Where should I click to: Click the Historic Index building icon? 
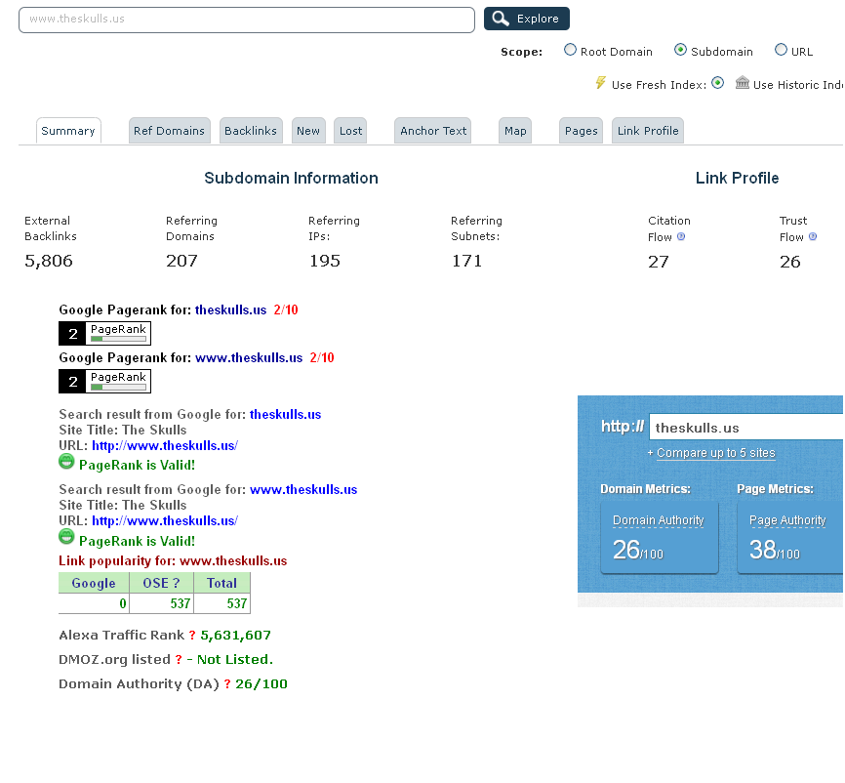(743, 83)
